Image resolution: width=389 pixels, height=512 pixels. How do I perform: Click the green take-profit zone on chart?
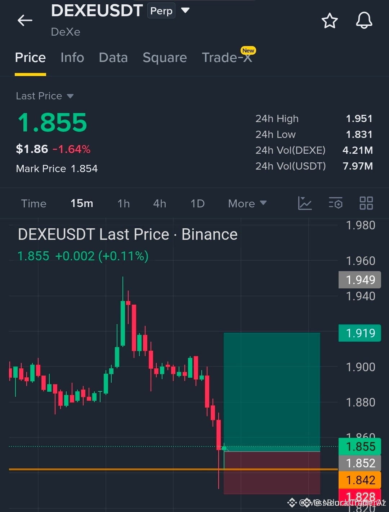(x=272, y=392)
